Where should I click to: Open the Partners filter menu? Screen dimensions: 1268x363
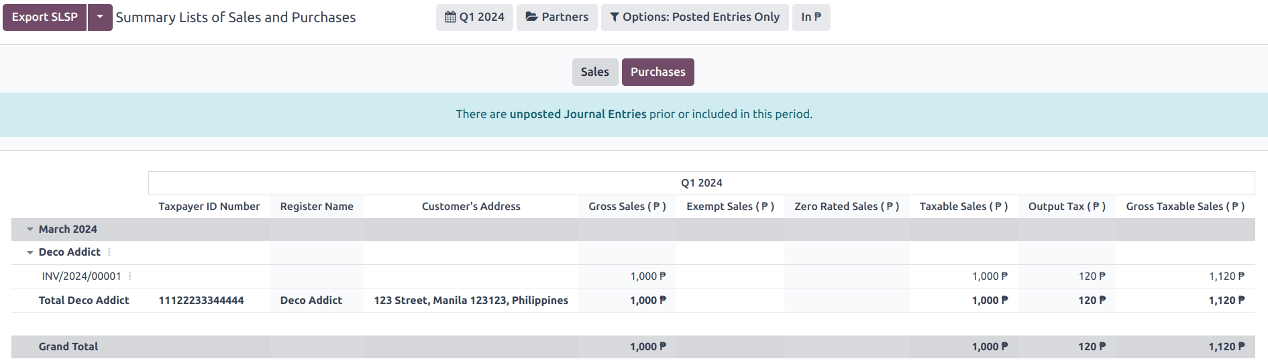(x=557, y=17)
